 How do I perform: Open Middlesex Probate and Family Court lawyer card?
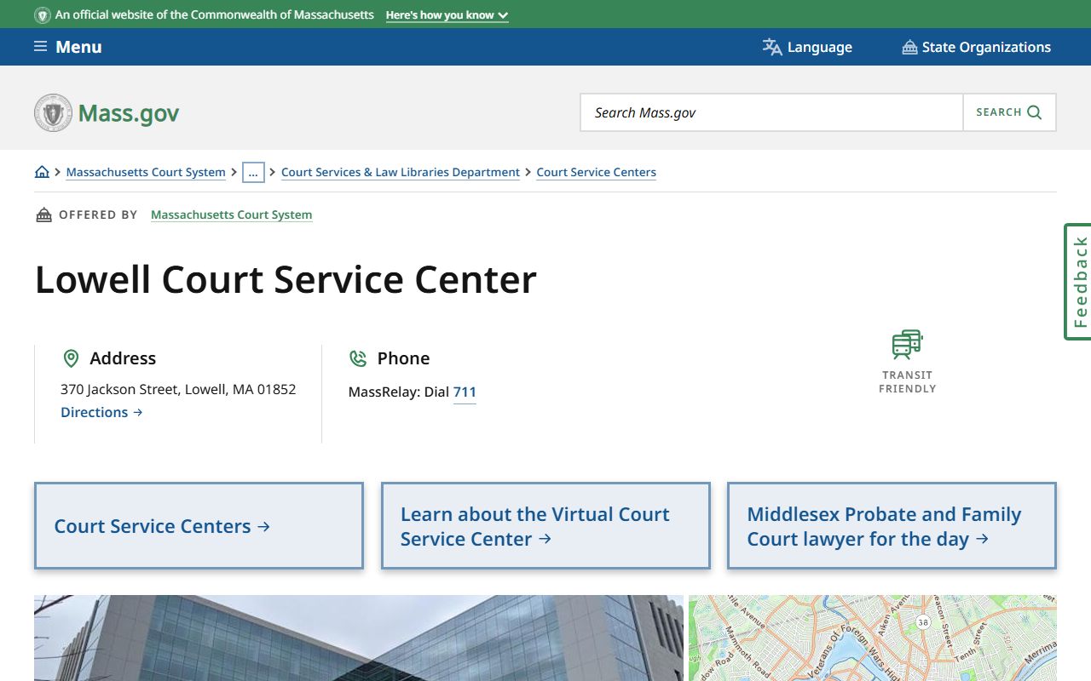[892, 526]
